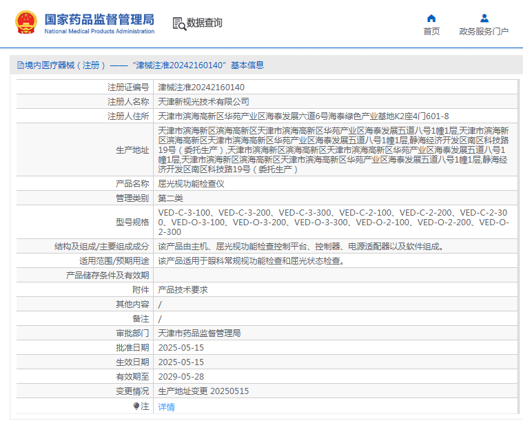Select the product name 屈光视功能检查仪

pyautogui.click(x=191, y=184)
